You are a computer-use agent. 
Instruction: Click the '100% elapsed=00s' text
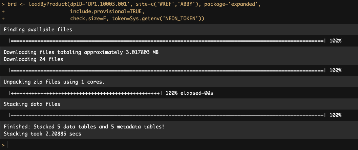click(x=189, y=93)
